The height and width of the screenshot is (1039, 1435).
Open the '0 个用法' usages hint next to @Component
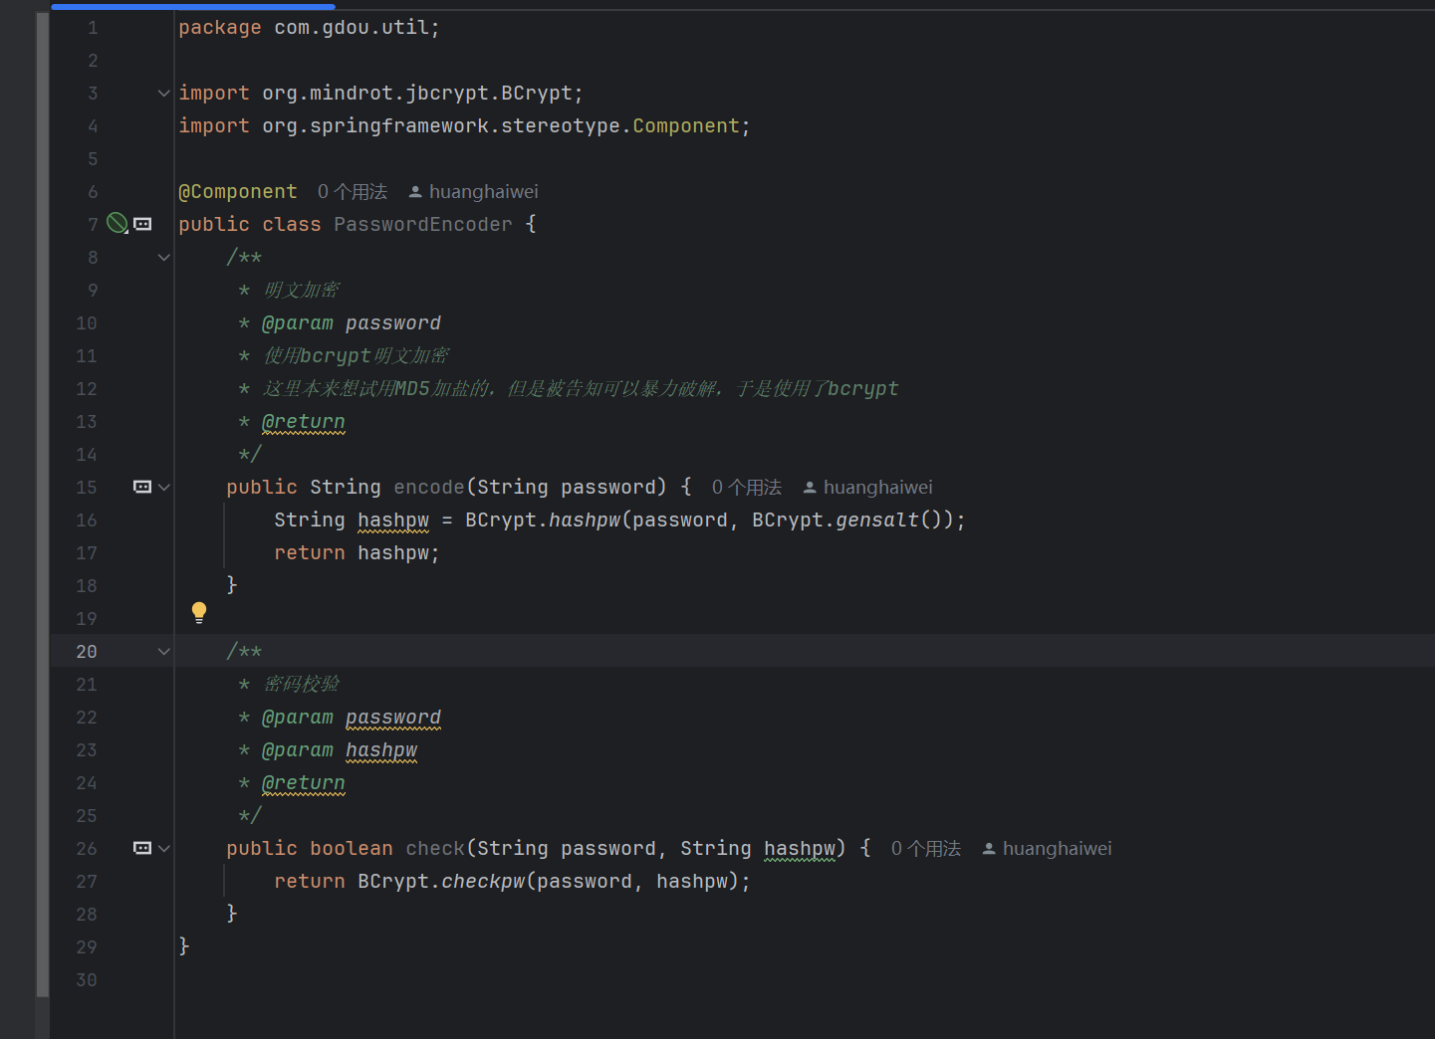(x=353, y=191)
